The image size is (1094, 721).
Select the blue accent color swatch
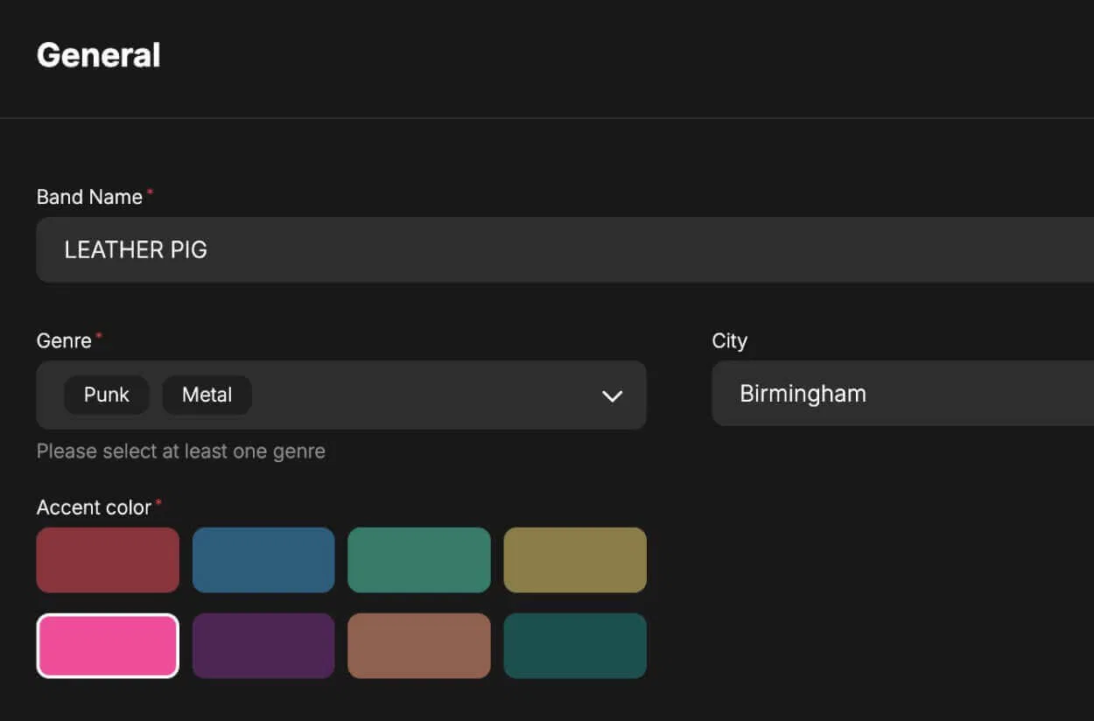tap(263, 560)
